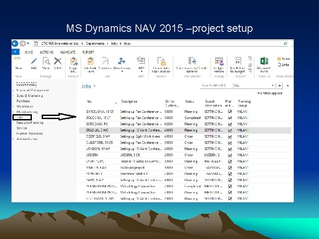The image size is (319, 239).
Task: Open the No. filter field dropdown
Action: [272, 85]
